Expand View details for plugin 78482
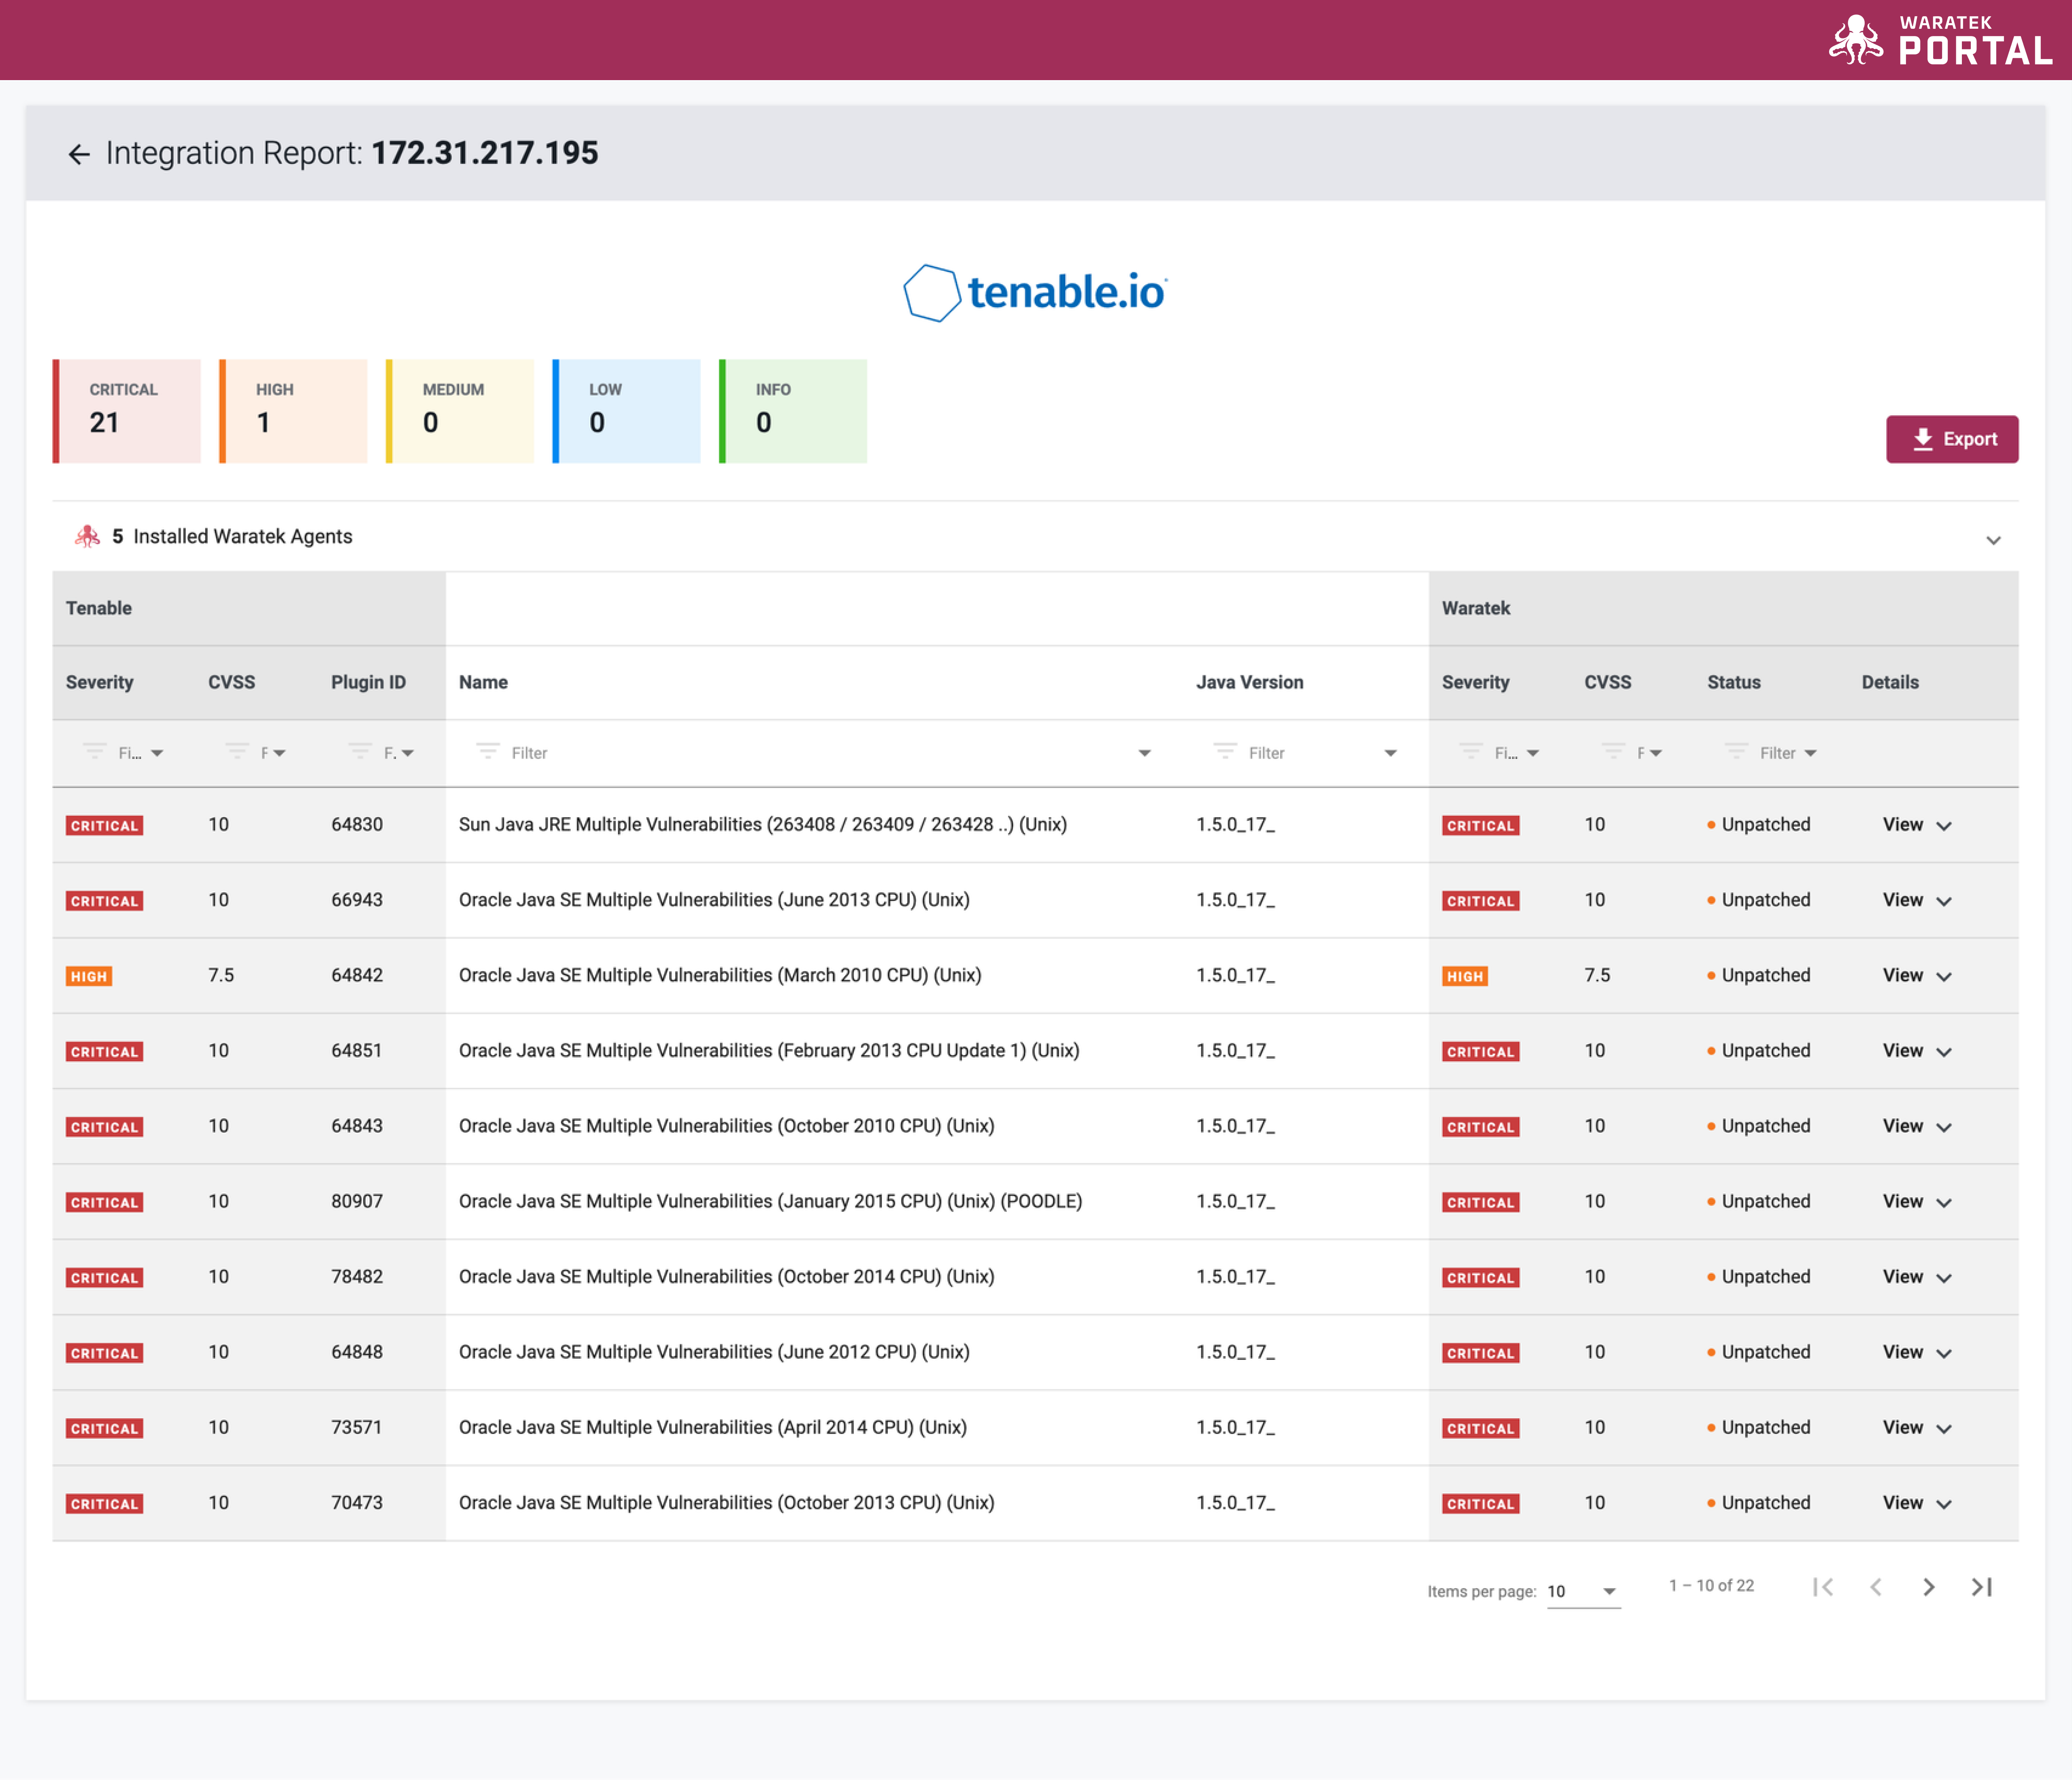2072x1780 pixels. click(1917, 1277)
